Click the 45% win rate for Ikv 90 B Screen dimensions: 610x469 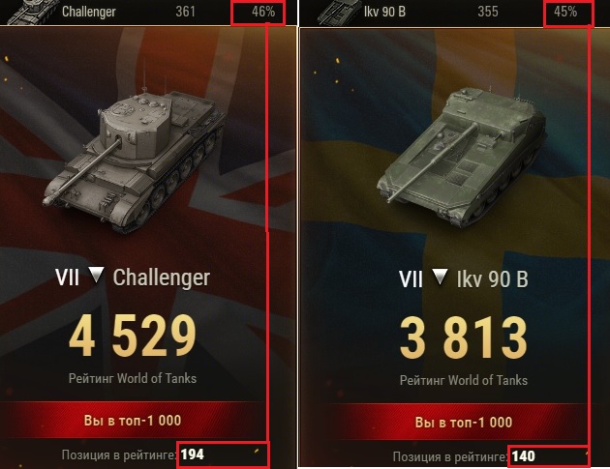coord(565,12)
